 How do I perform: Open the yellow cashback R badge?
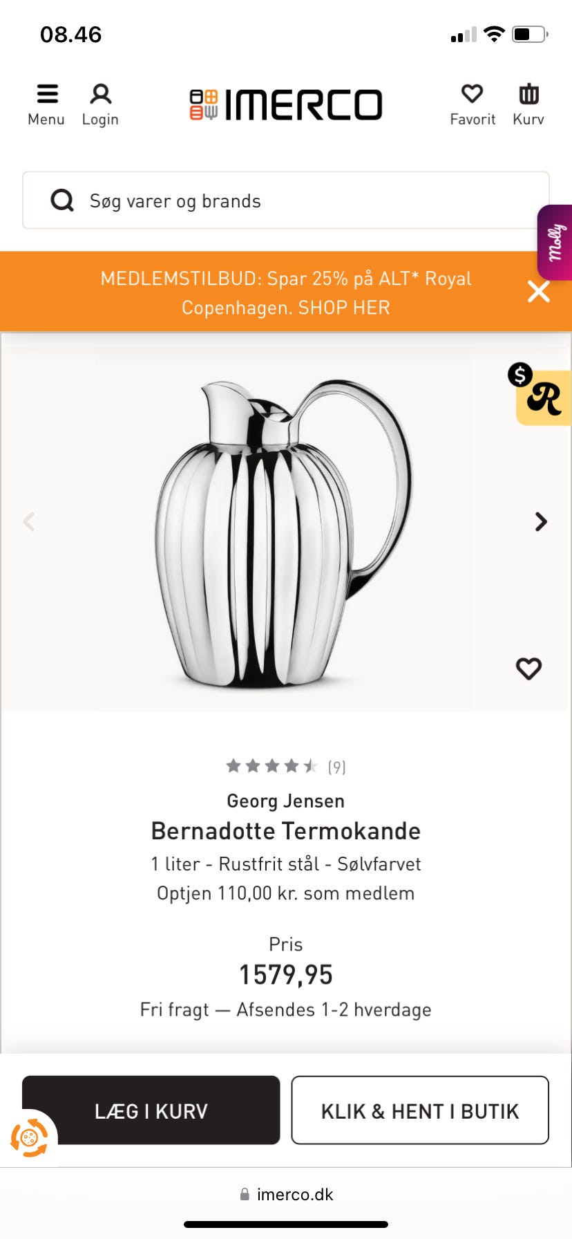tap(544, 396)
